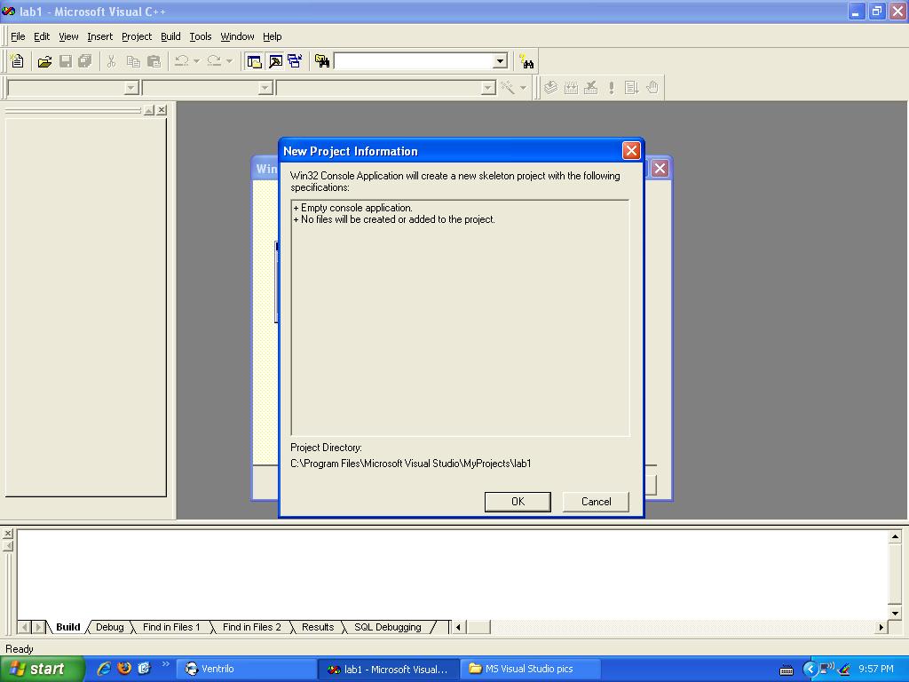Screen dimensions: 909x682
Task: Open the Project menu
Action: [137, 36]
